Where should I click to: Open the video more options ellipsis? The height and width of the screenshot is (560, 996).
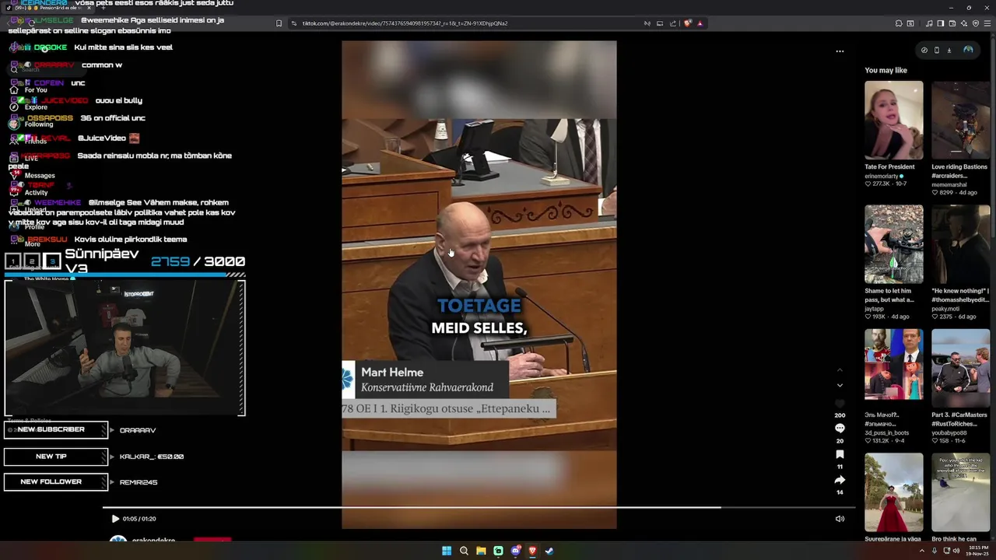[840, 51]
